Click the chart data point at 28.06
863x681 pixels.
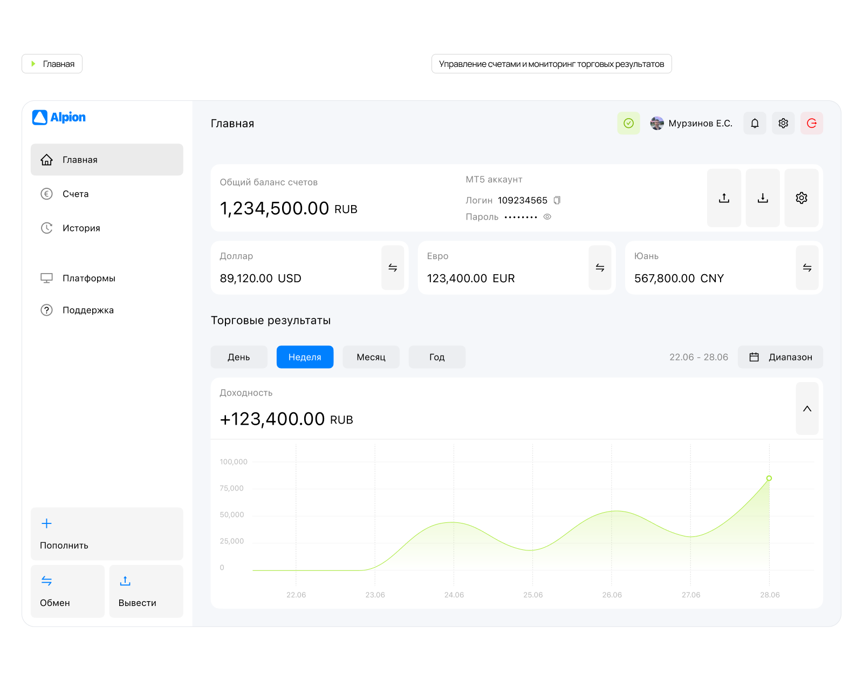769,478
